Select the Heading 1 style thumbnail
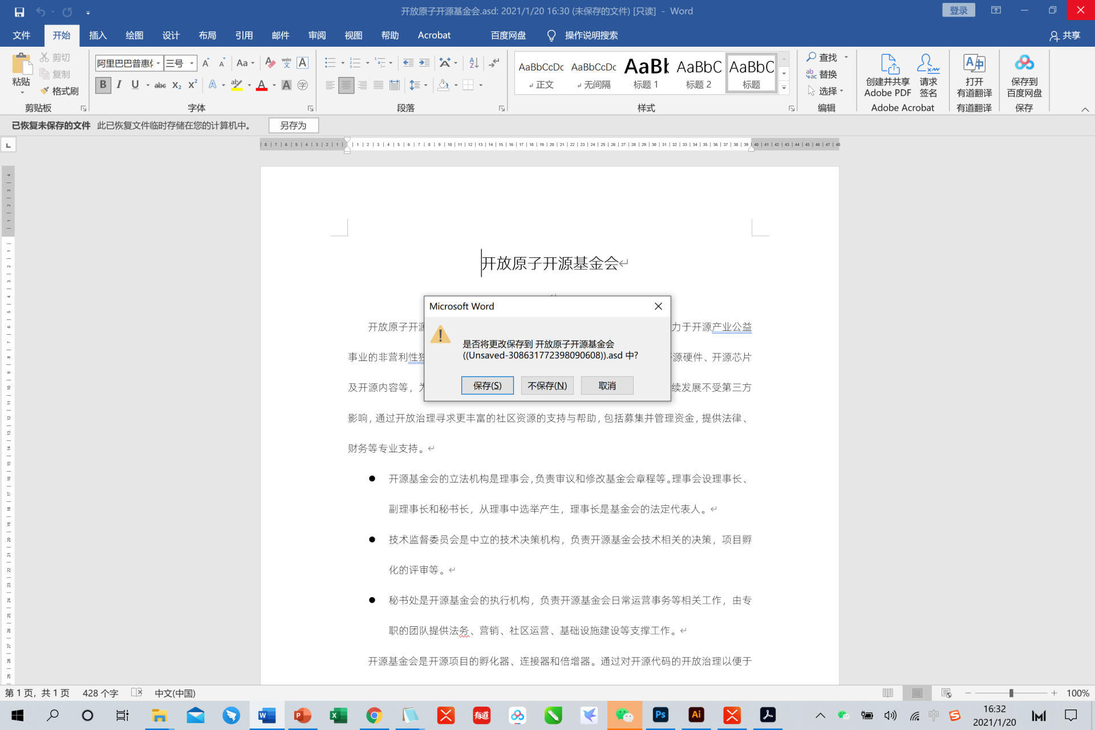Viewport: 1095px width, 730px height. click(646, 73)
